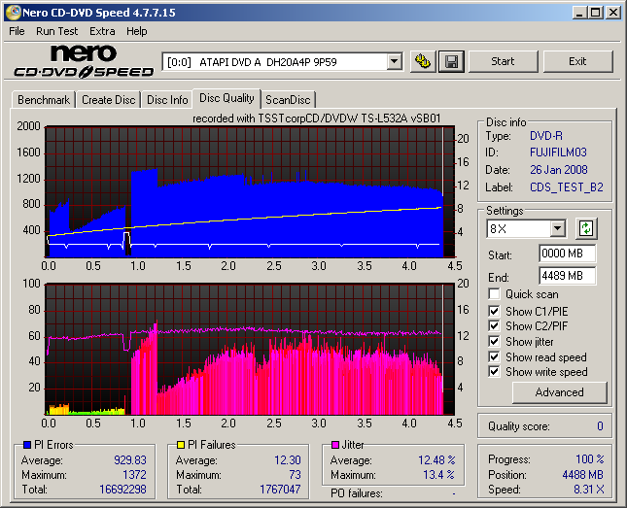
Task: Click the green refresh speed icon
Action: click(x=586, y=228)
